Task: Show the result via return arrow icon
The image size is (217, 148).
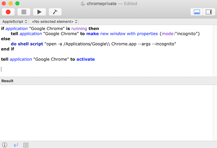Action: (16, 145)
